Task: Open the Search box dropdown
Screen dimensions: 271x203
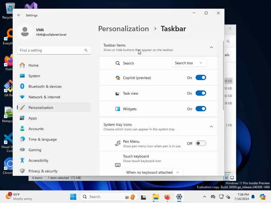Action: pyautogui.click(x=189, y=63)
